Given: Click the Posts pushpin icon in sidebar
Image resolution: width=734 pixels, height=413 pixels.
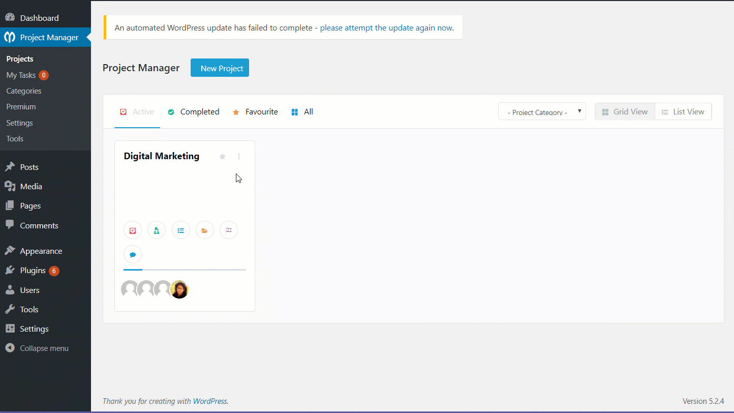Looking at the screenshot, I should click(x=10, y=167).
